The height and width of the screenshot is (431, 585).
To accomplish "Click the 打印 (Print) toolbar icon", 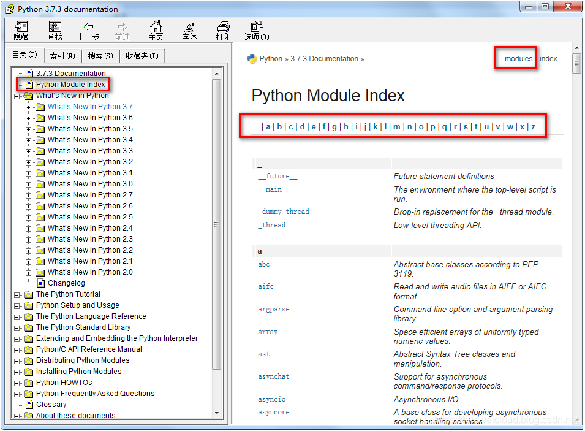I will [223, 31].
